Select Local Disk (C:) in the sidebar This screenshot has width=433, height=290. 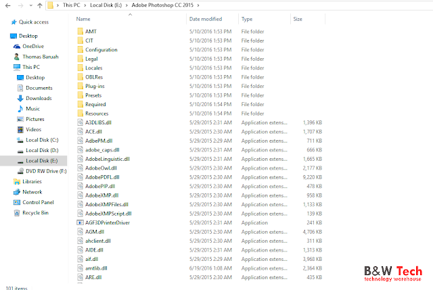[x=38, y=140]
